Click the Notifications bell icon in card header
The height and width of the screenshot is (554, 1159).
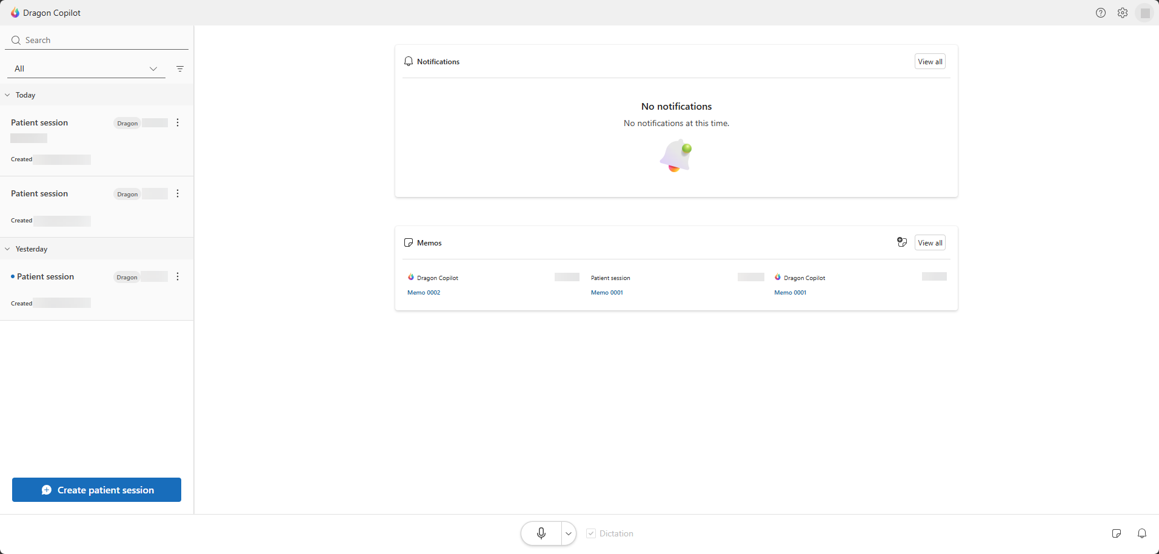pos(409,61)
